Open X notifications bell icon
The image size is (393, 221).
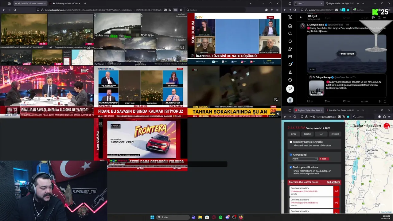click(x=290, y=41)
